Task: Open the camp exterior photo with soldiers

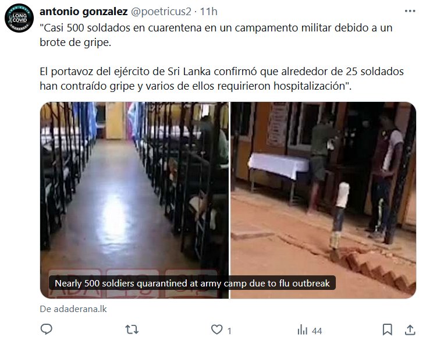Action: (324, 200)
